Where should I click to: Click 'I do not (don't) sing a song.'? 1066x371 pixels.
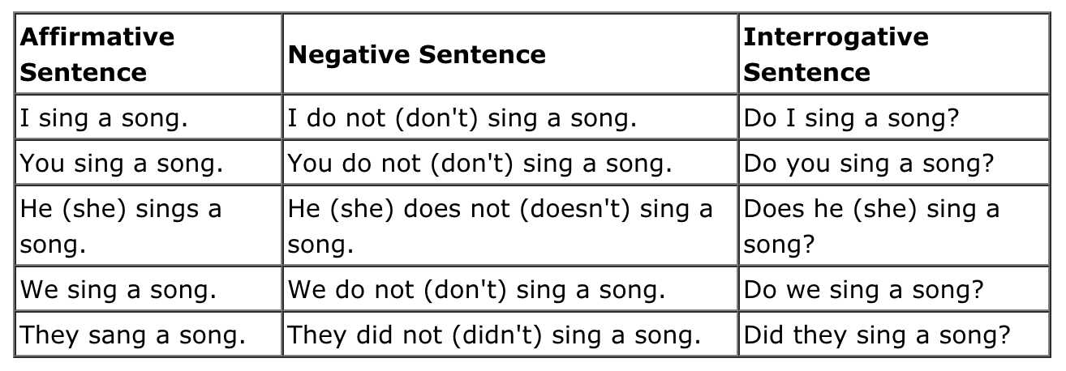click(462, 118)
